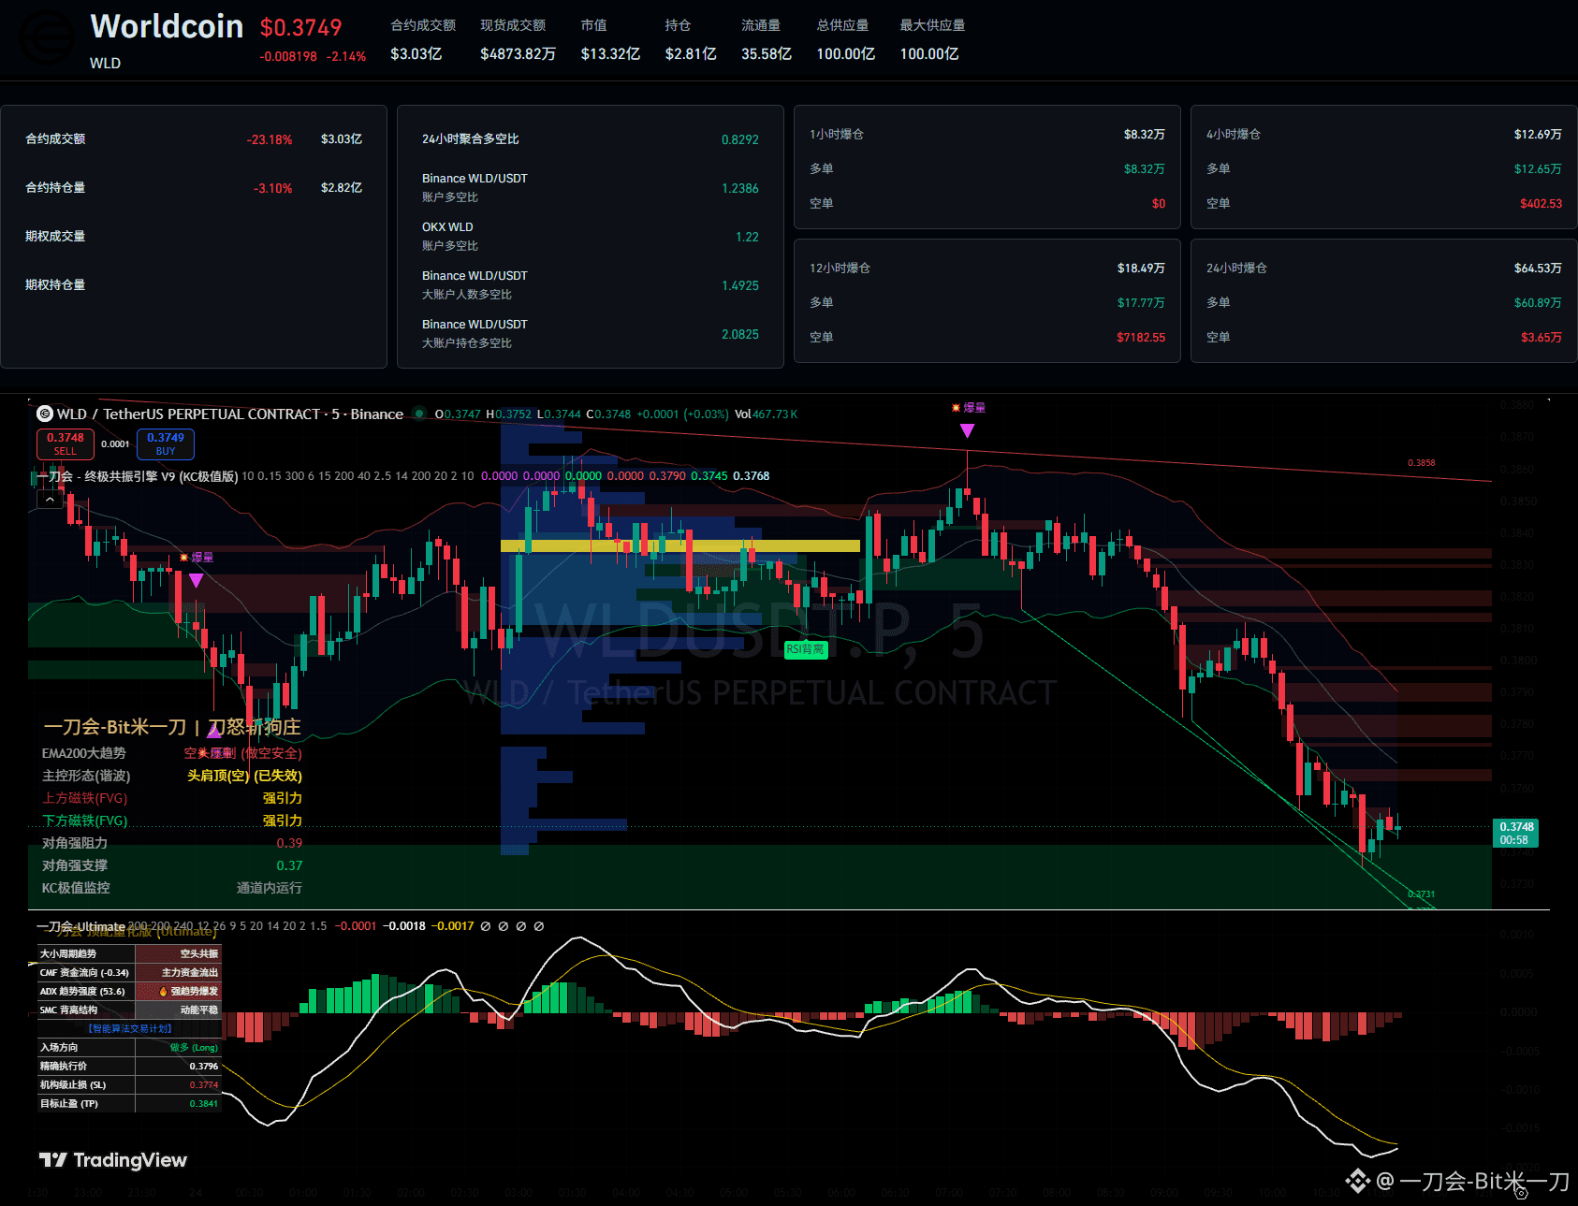This screenshot has width=1578, height=1206.
Task: Click the 精确执行价 value 0.3796
Action: point(204,1067)
